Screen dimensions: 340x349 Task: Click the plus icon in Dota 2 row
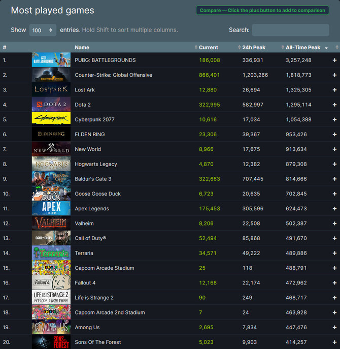point(334,105)
